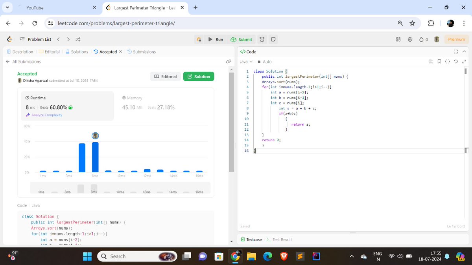Viewport: 472px width, 265px height.
Task: Copy the submission link icon
Action: (229, 62)
